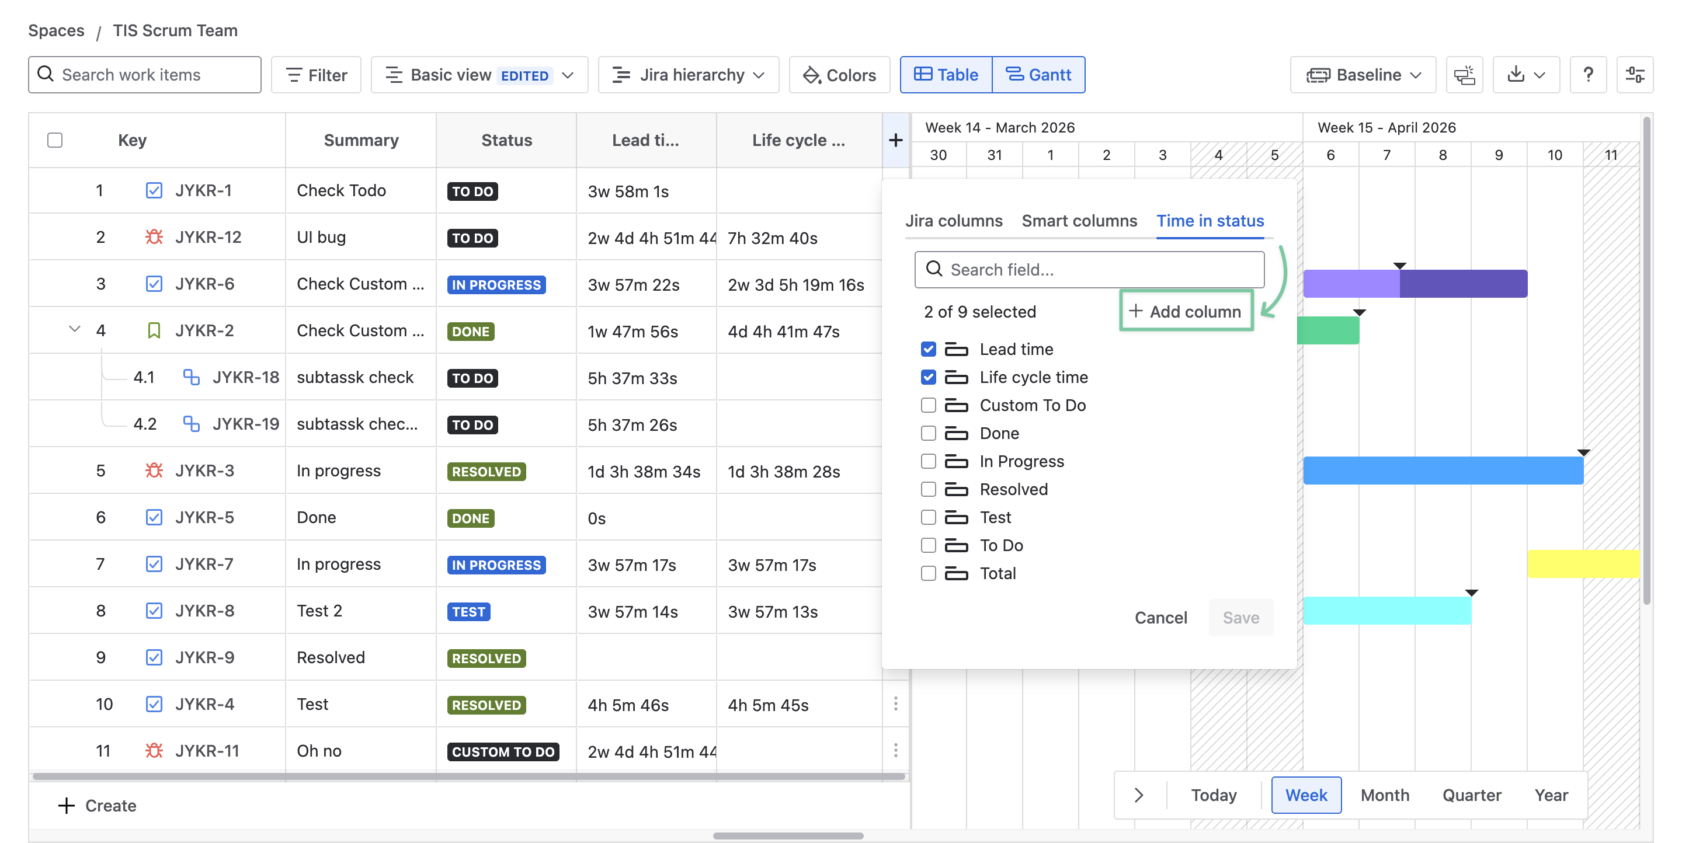Click the Cancel button
1682x843 pixels.
[1160, 617]
